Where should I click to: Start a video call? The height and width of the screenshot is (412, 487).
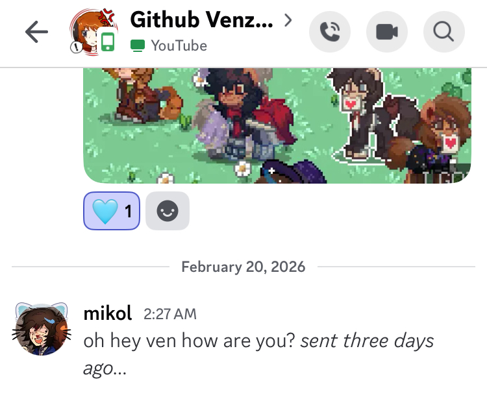tap(387, 31)
